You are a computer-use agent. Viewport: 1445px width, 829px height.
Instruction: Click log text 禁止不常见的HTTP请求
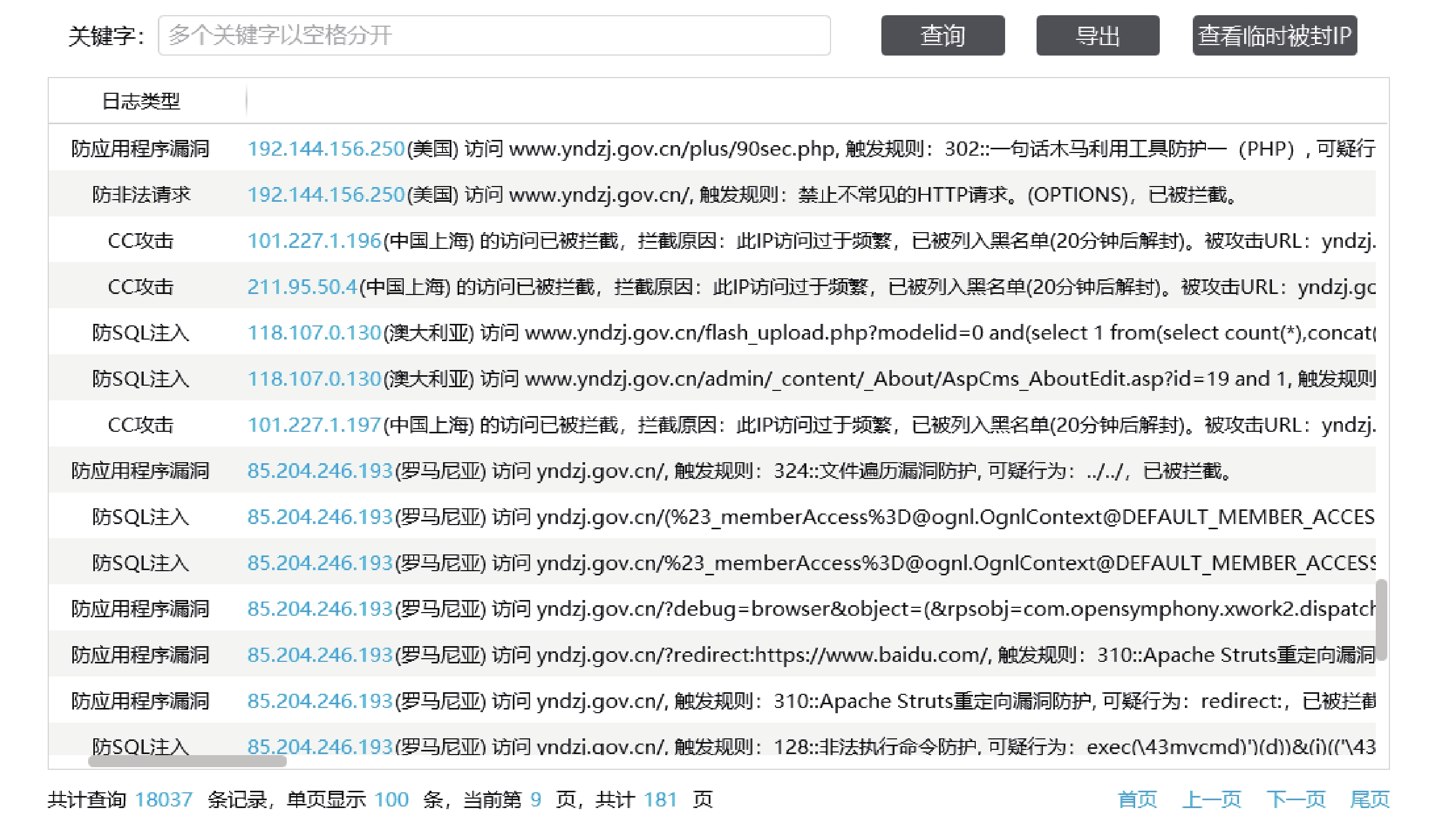(x=903, y=195)
